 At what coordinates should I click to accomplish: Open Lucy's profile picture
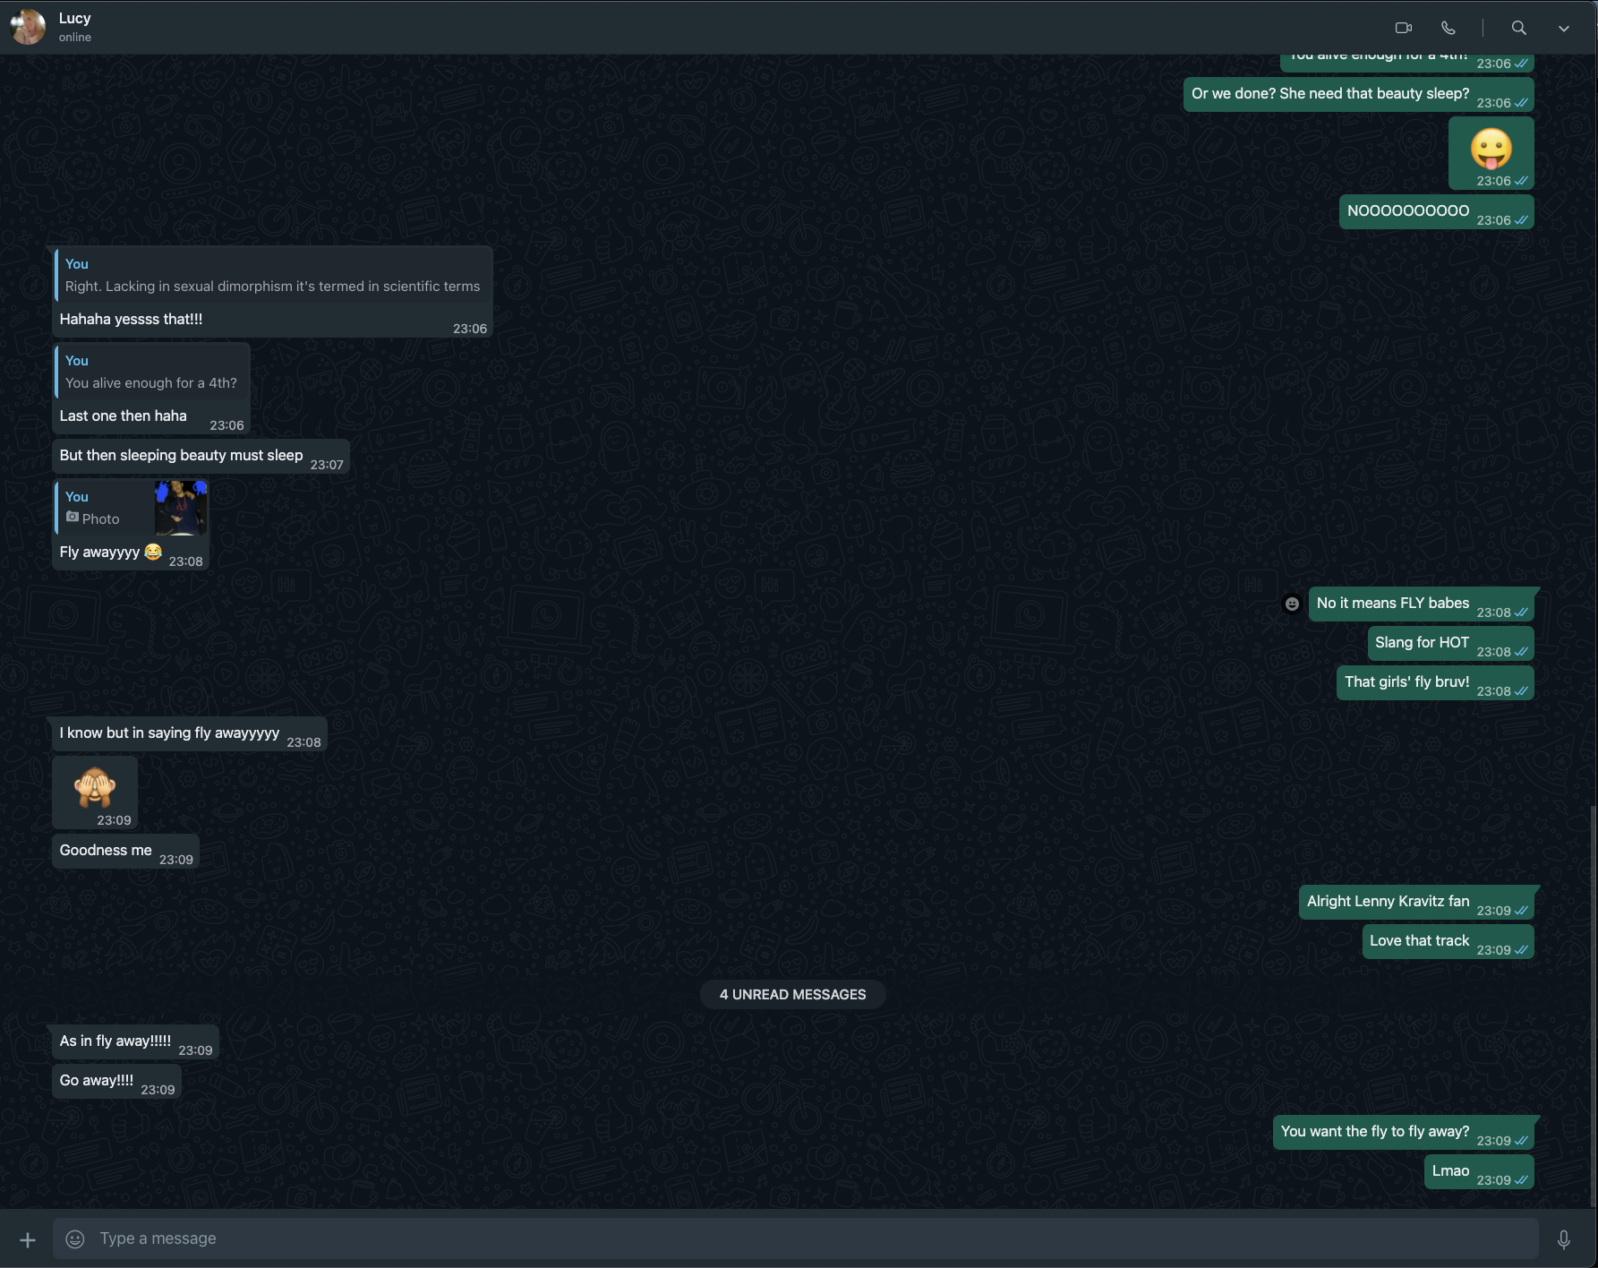coord(28,27)
